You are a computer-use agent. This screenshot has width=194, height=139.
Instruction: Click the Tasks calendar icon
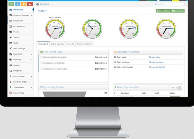(x=11, y=43)
